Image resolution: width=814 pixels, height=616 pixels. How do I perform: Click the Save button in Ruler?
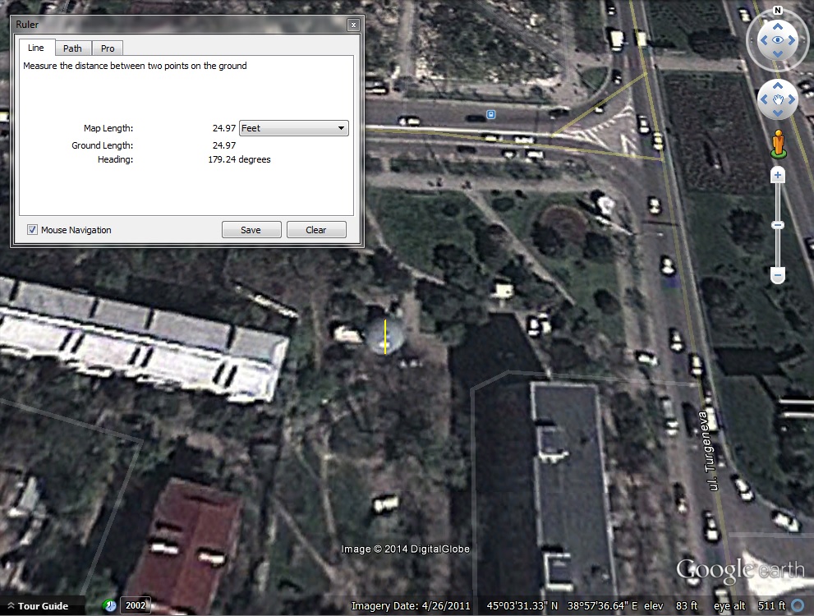pos(251,230)
